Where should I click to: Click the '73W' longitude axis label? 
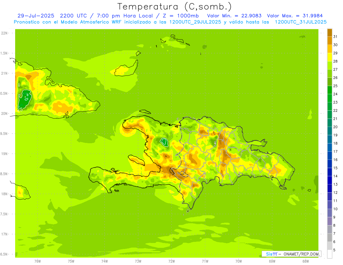click(x=138, y=261)
